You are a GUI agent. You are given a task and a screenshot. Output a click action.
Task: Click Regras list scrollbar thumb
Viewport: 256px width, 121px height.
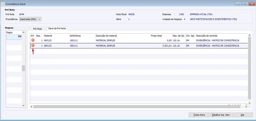click(23, 68)
